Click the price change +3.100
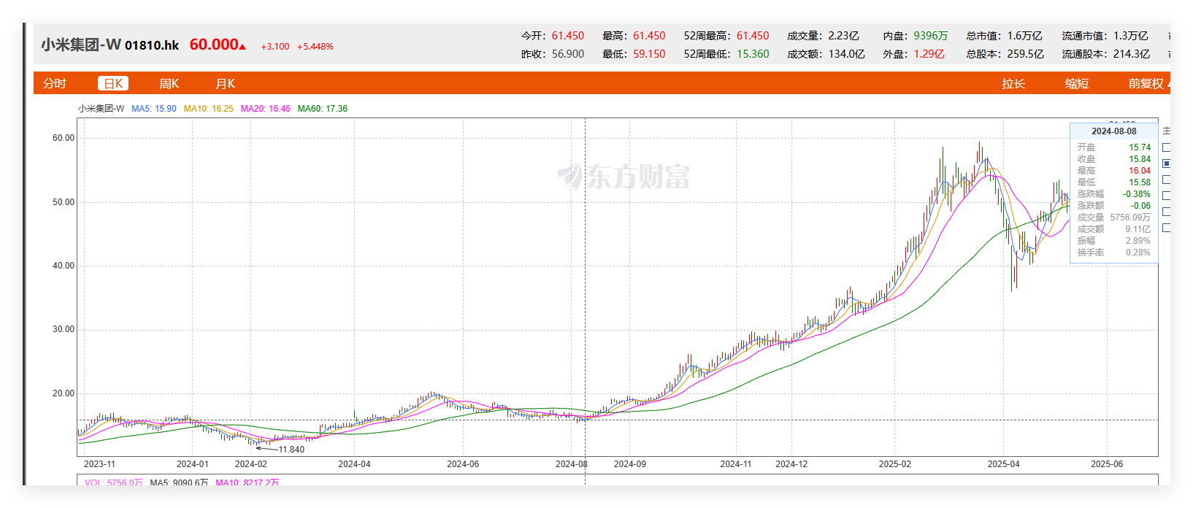The width and height of the screenshot is (1193, 508). point(275,47)
